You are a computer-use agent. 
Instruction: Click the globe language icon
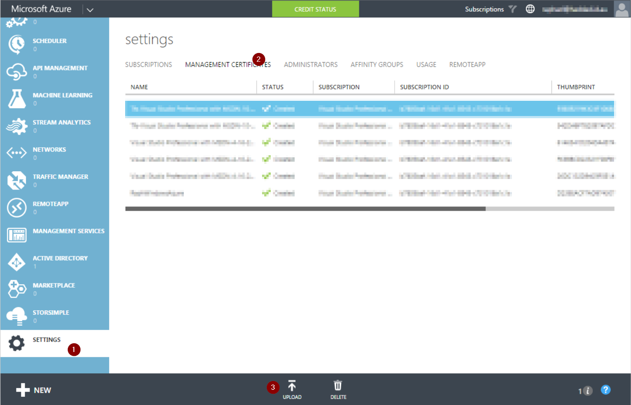point(530,9)
